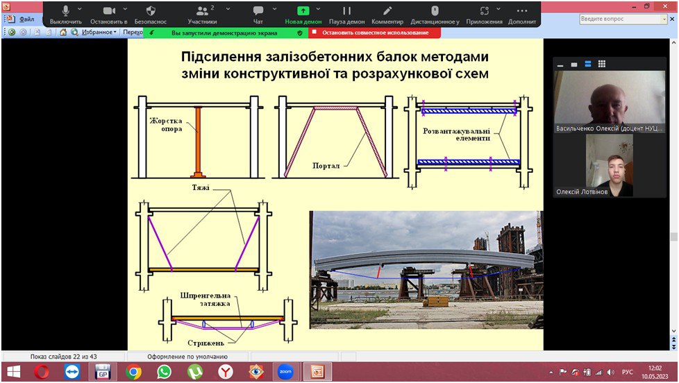Screen dimensions: 679x383
Task: Open the video options arrow beside the camera
Action: (x=125, y=8)
